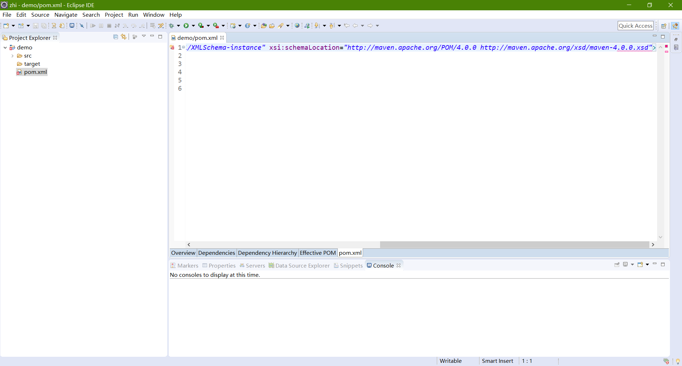
Task: Switch to the Effective POM tab
Action: (318, 253)
